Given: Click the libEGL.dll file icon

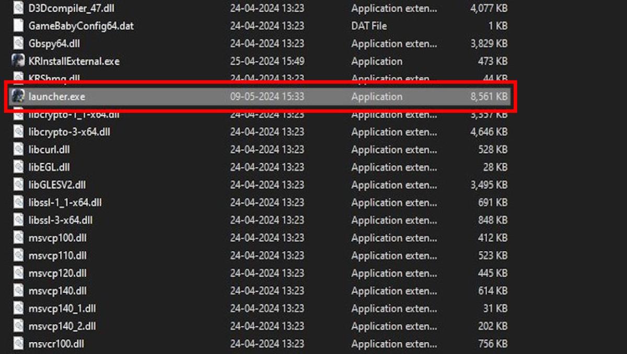Looking at the screenshot, I should click(17, 167).
